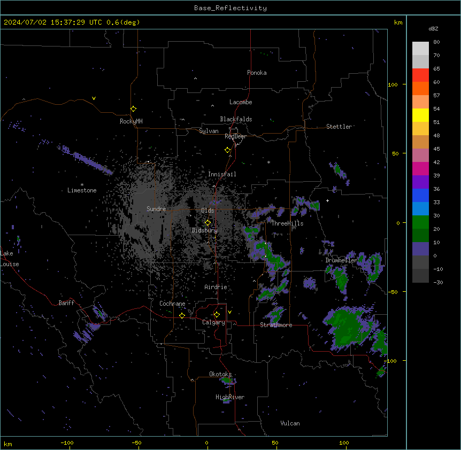The image size is (461, 450).
Task: Click the Calgary label
Action: coord(214,322)
